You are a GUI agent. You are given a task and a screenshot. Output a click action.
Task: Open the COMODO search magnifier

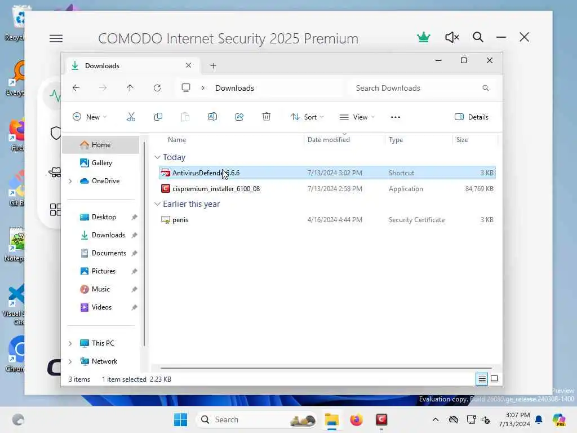click(x=478, y=37)
